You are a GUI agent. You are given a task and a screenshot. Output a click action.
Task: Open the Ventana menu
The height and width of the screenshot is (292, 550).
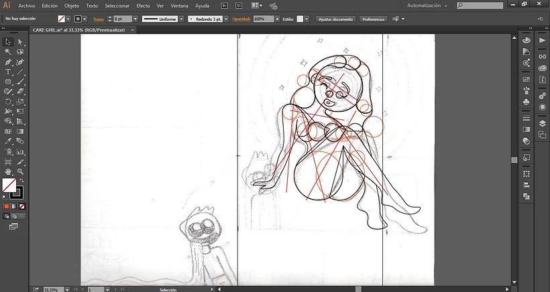179,5
